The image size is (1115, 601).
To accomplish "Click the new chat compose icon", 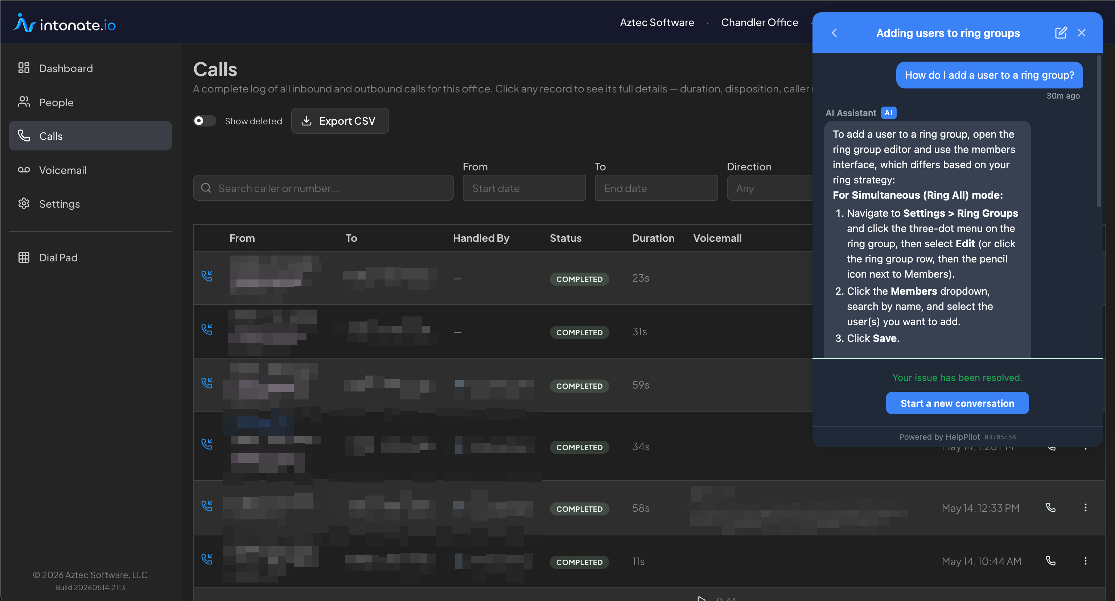I will click(x=1061, y=33).
